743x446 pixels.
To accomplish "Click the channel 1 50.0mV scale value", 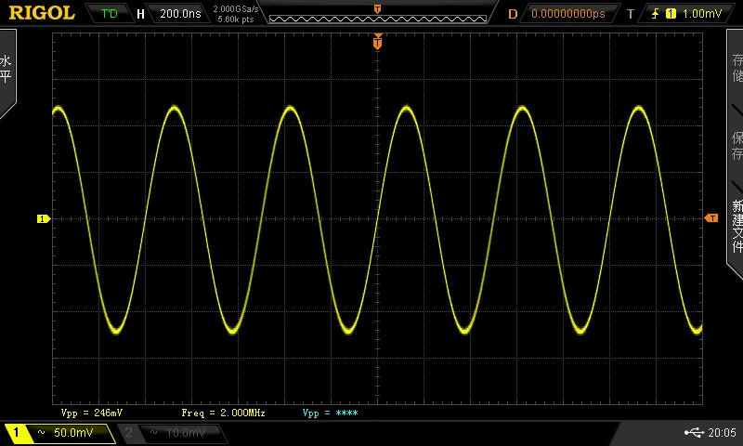I will pos(73,432).
